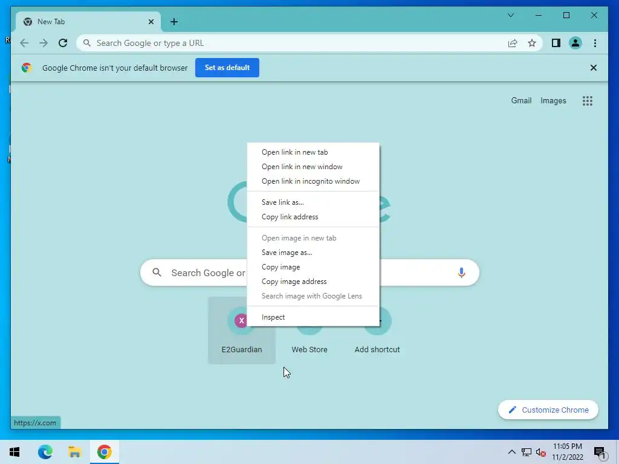Select Copy image menu entry
Screen dimensions: 619x464
point(313,267)
